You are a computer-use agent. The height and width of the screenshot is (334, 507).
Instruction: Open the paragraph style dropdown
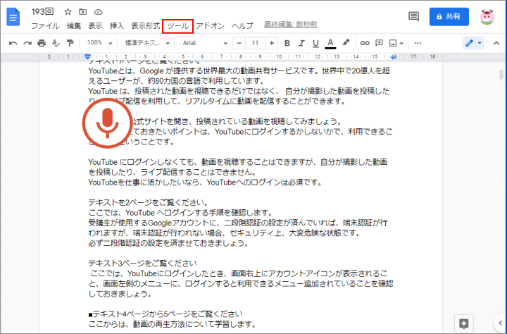pos(147,43)
